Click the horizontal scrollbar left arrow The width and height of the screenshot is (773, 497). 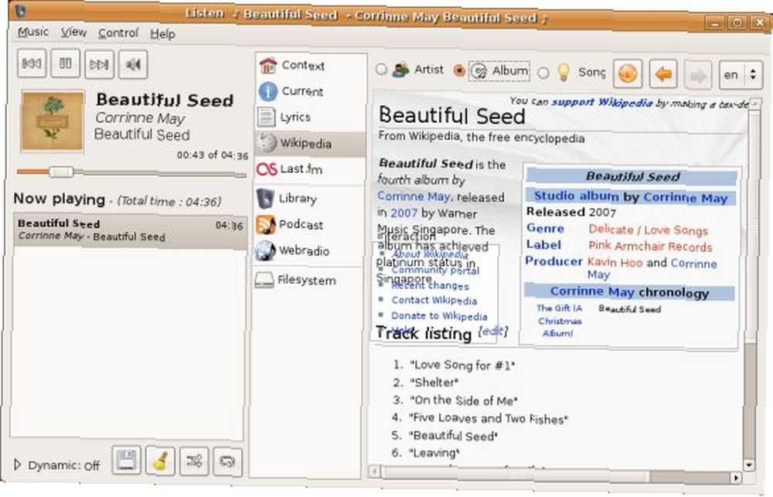[x=375, y=471]
